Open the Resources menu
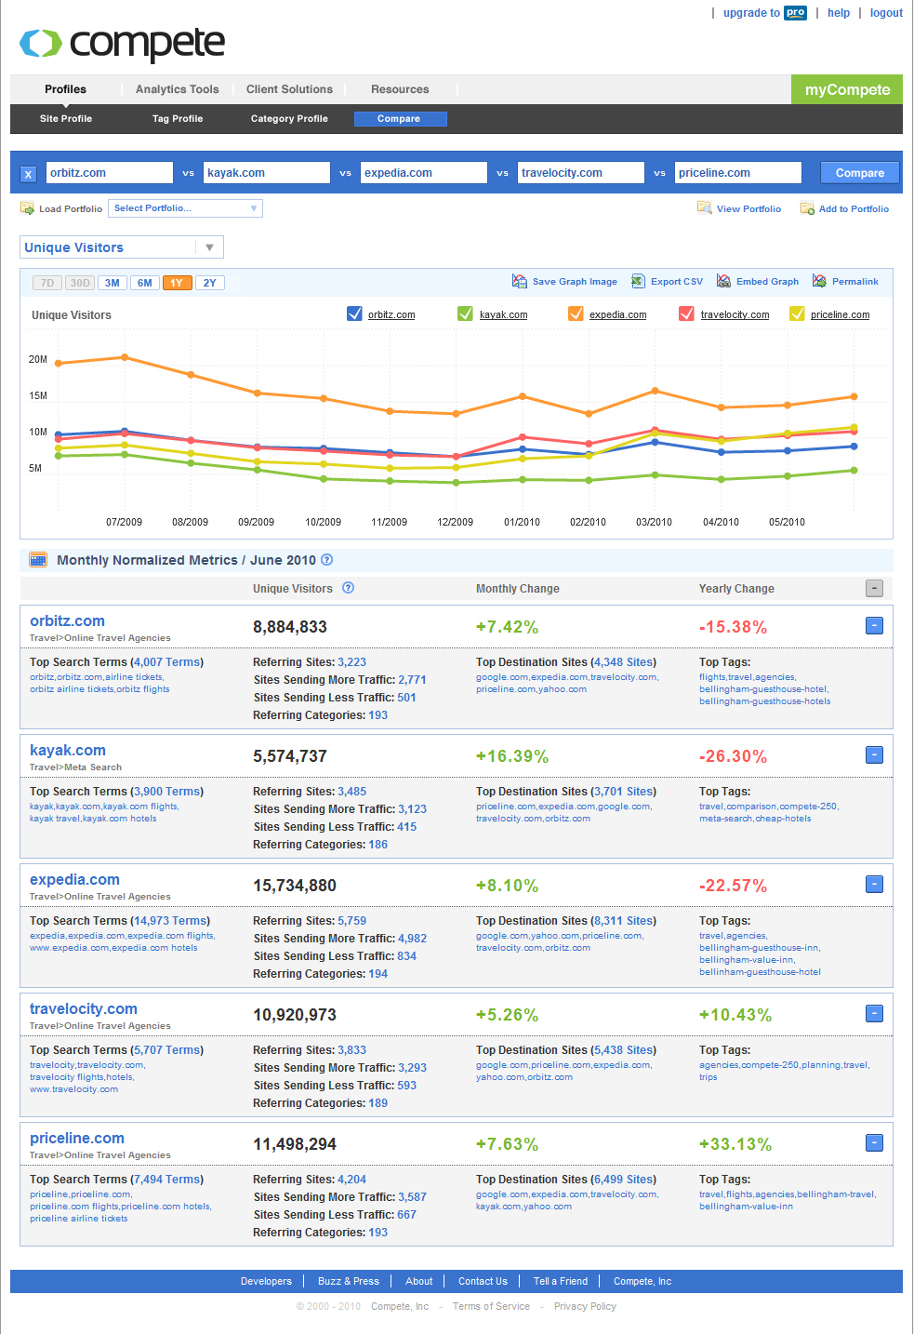This screenshot has height=1334, width=914. 400,89
